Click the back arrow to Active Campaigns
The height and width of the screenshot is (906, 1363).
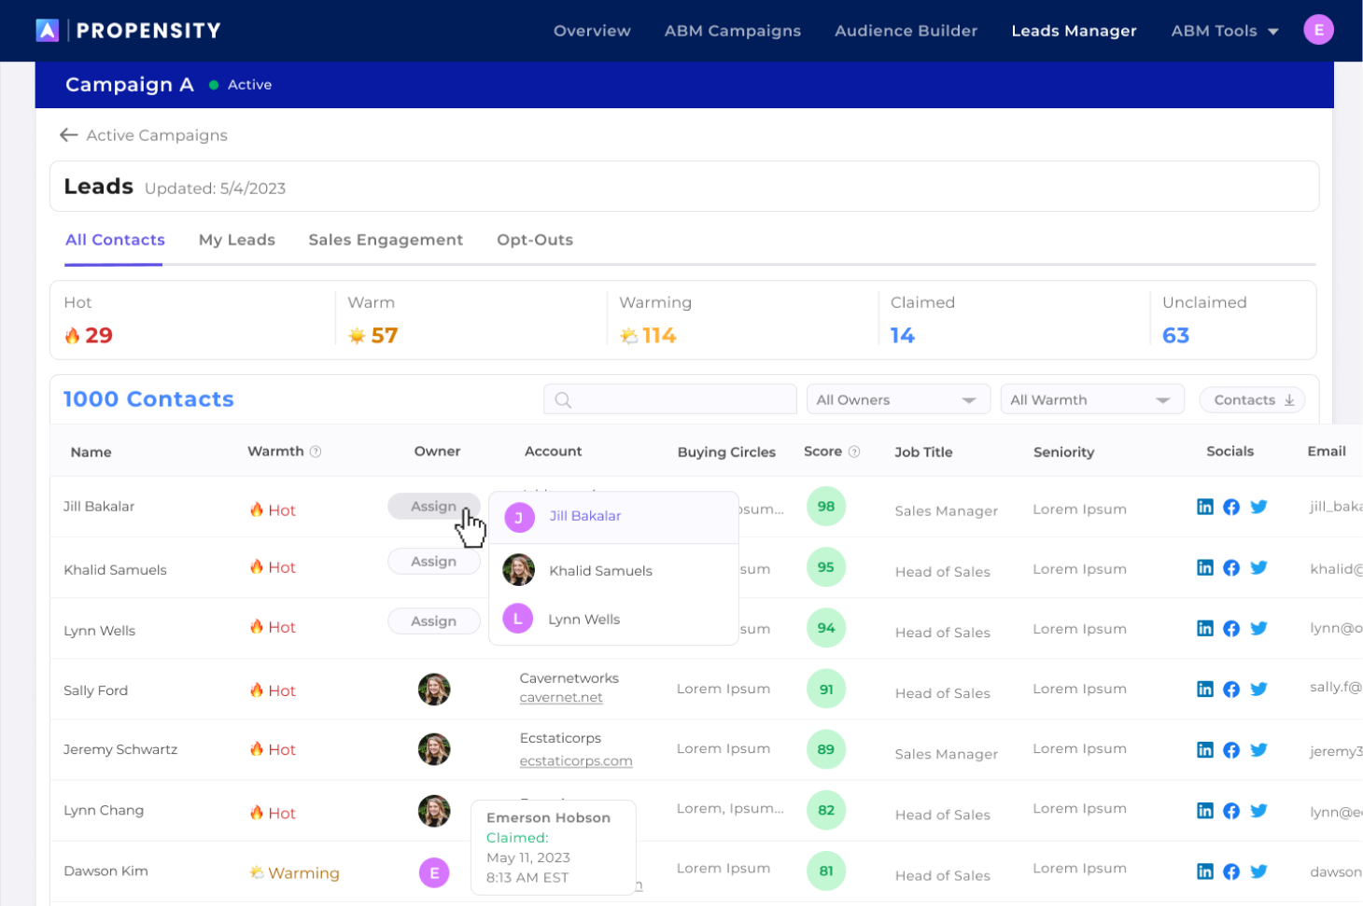(68, 135)
